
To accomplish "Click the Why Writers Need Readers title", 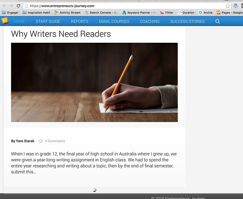I will [x=61, y=34].
